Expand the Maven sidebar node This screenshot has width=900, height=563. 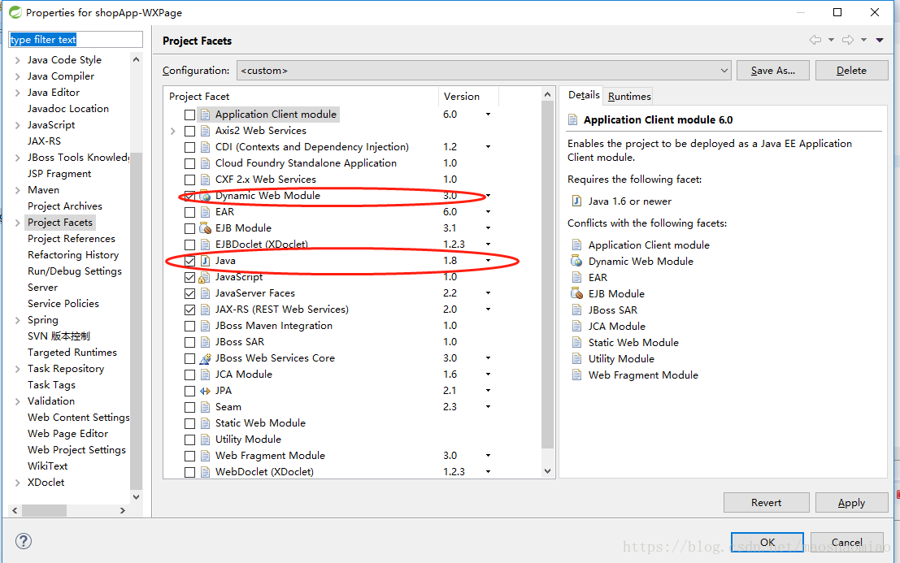[17, 190]
